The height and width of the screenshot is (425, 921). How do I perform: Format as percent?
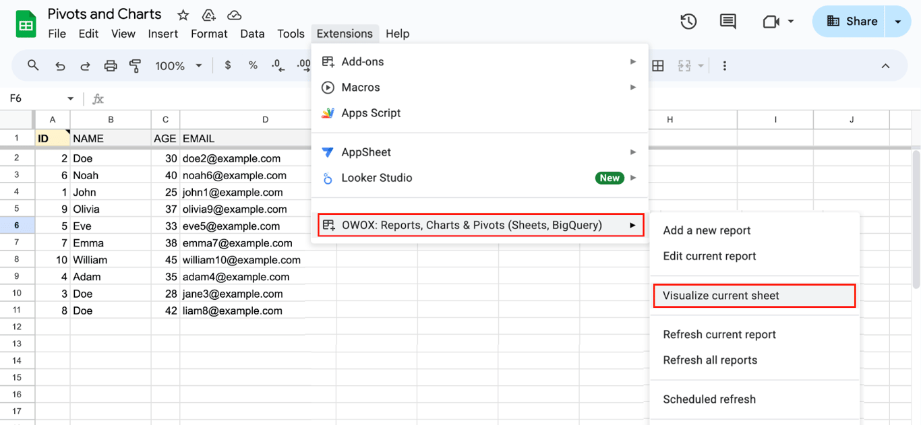(x=253, y=65)
